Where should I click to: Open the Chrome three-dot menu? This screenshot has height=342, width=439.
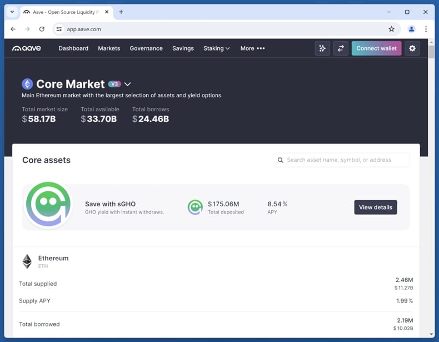coord(426,29)
